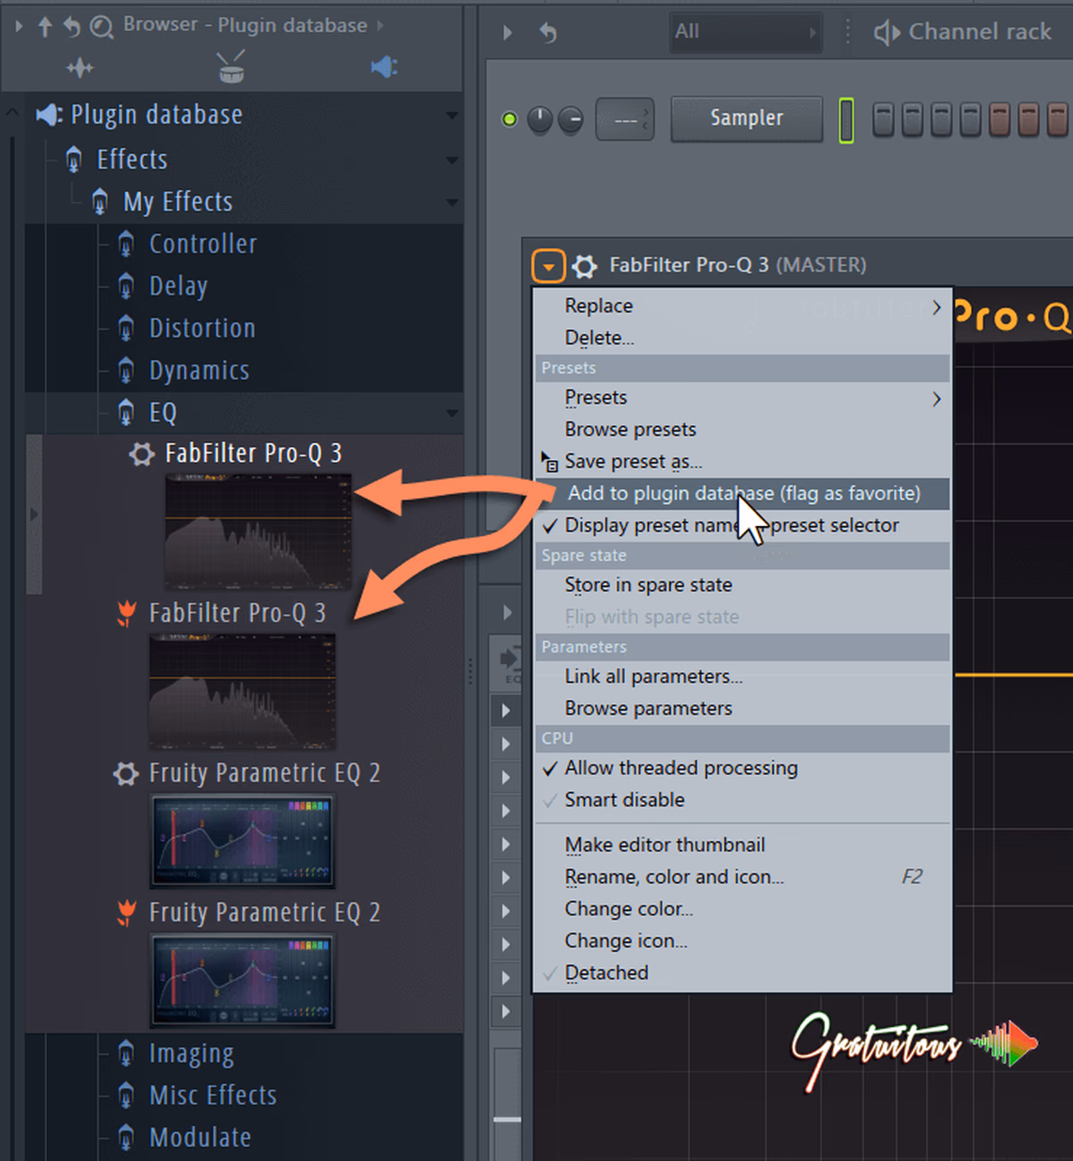The height and width of the screenshot is (1161, 1073).
Task: Open Presets submenu
Action: coord(742,397)
